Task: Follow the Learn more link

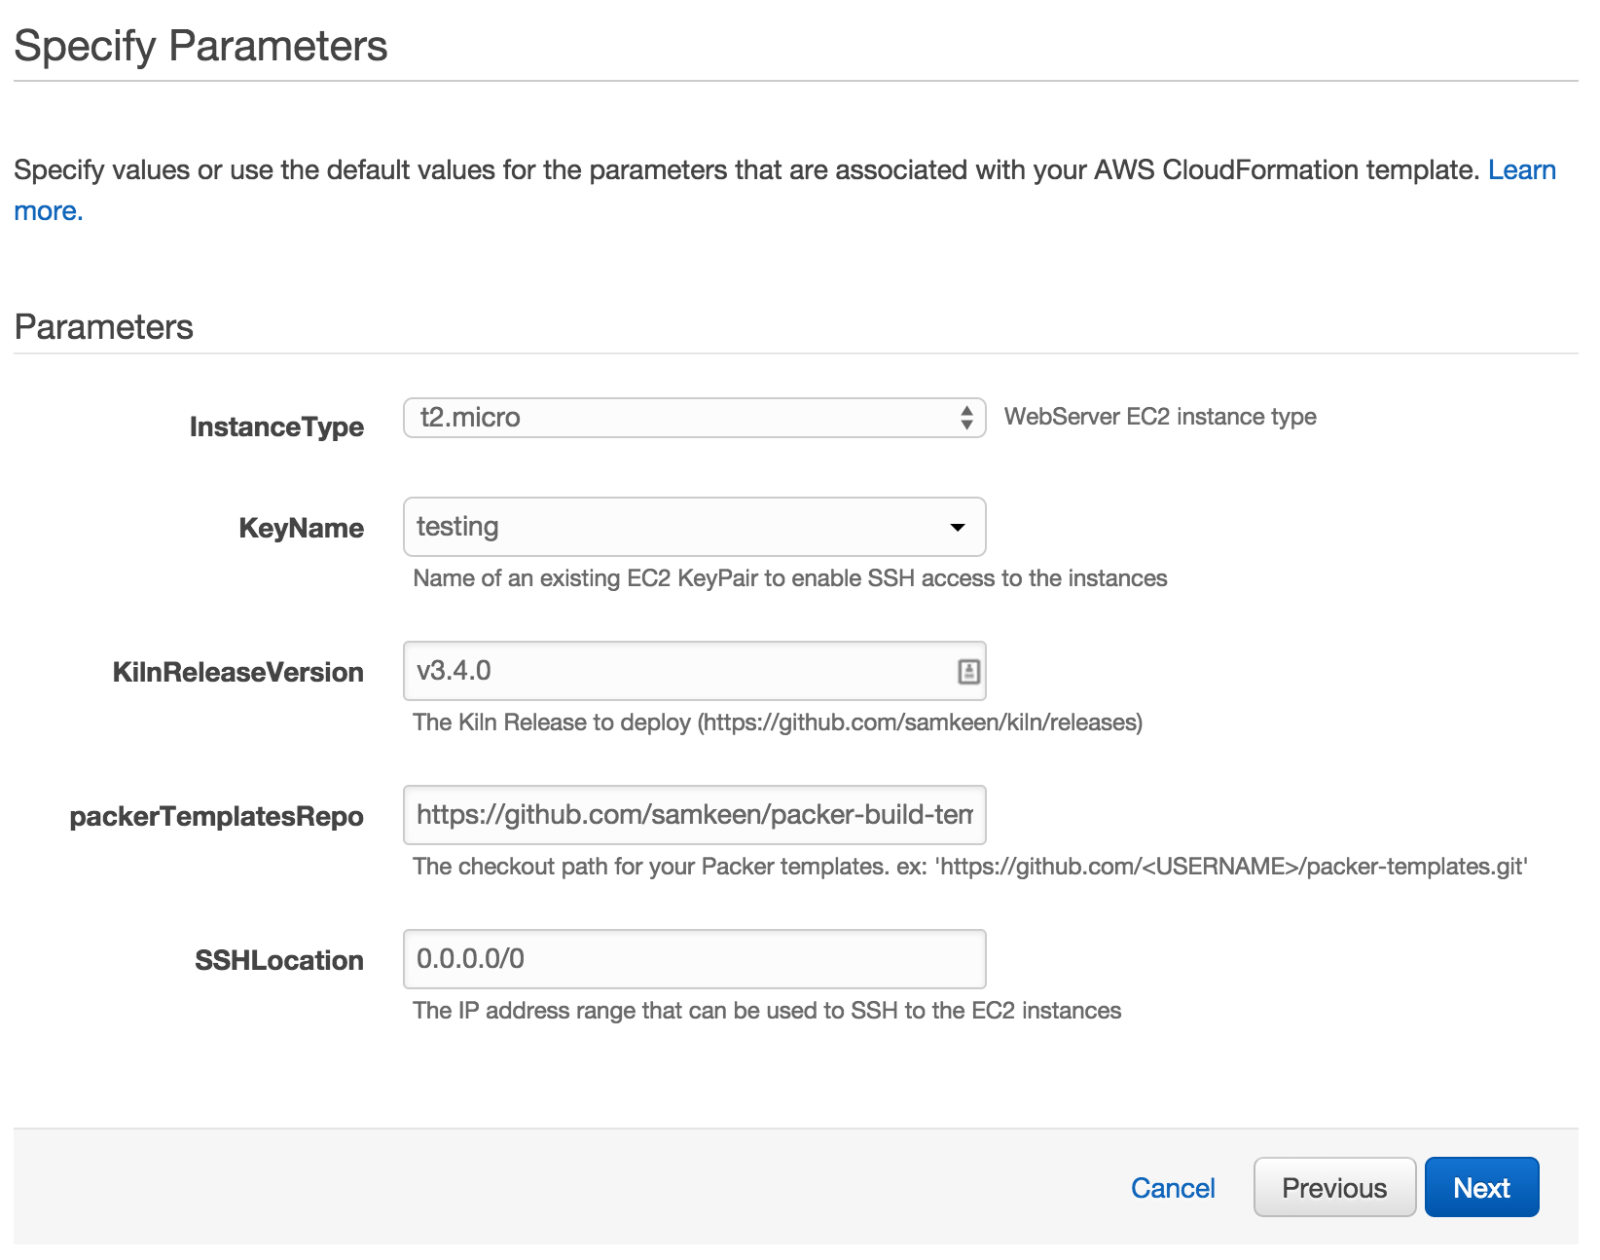Action: coord(1521,170)
